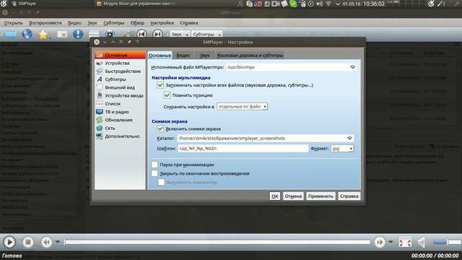Viewport: 462px width, 260px height.
Task: Select the Обновления sidebar category
Action: tap(121, 120)
